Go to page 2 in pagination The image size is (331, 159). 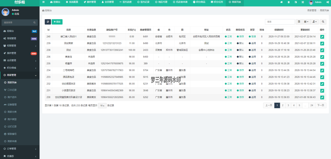pos(283,105)
